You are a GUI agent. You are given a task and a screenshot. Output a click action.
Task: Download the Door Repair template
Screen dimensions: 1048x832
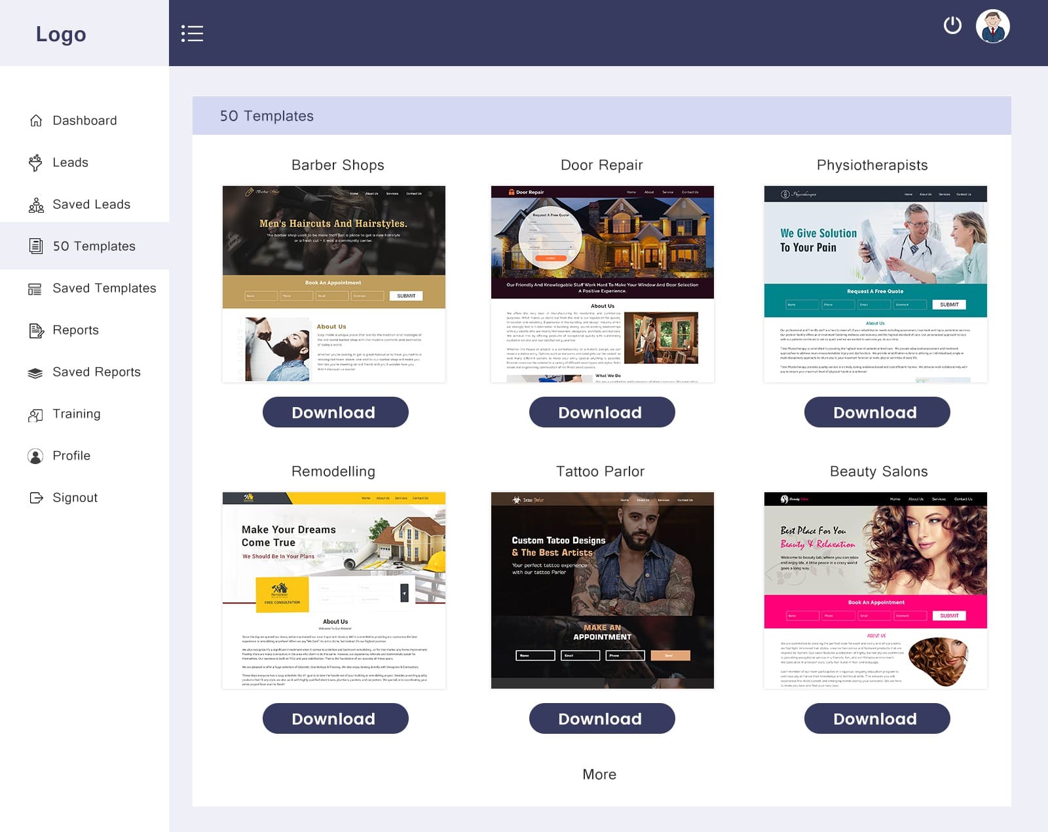click(602, 412)
